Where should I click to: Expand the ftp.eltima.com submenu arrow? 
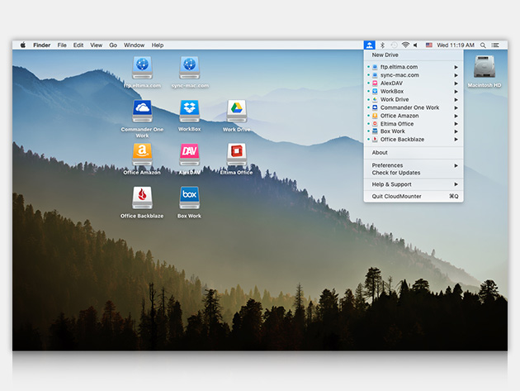[x=456, y=67]
